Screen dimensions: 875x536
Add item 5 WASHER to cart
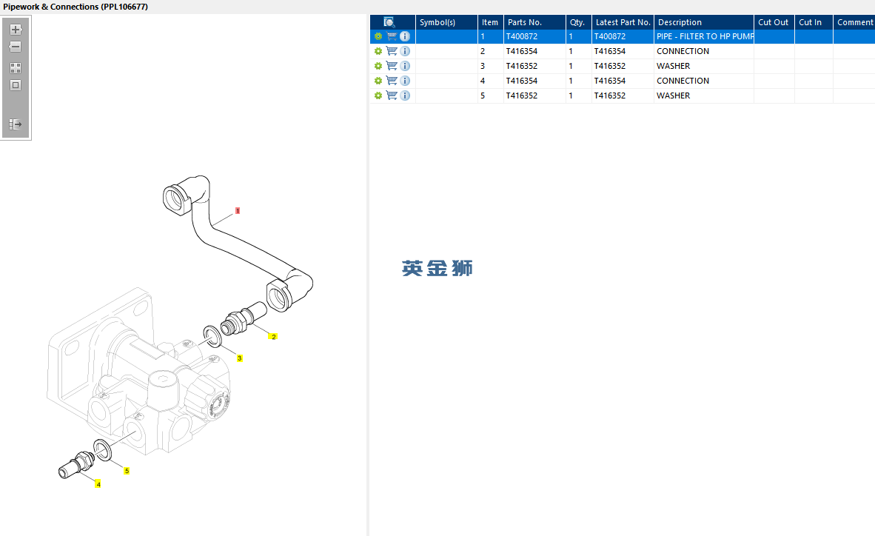pyautogui.click(x=392, y=96)
